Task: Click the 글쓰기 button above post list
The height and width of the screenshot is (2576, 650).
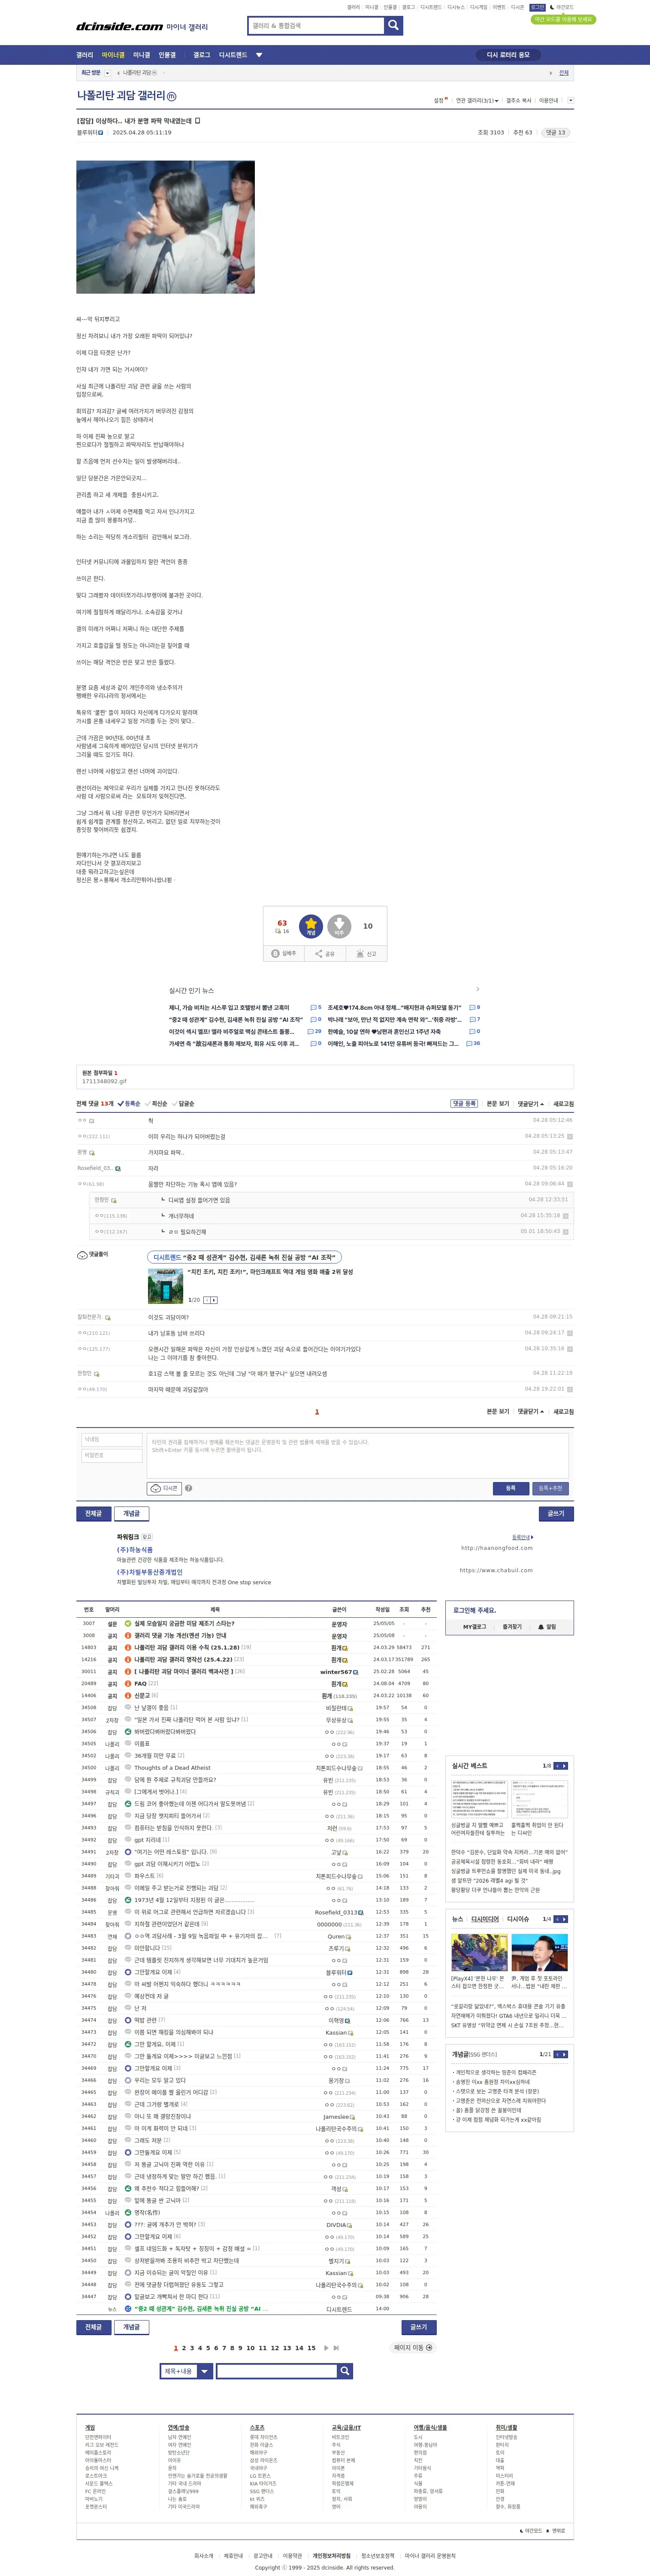Action: coord(555,1513)
